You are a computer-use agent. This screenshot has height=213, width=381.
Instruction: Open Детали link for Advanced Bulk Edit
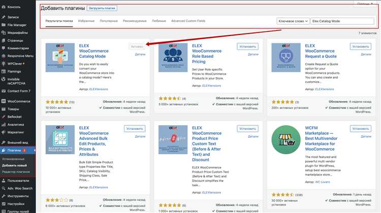click(140, 136)
